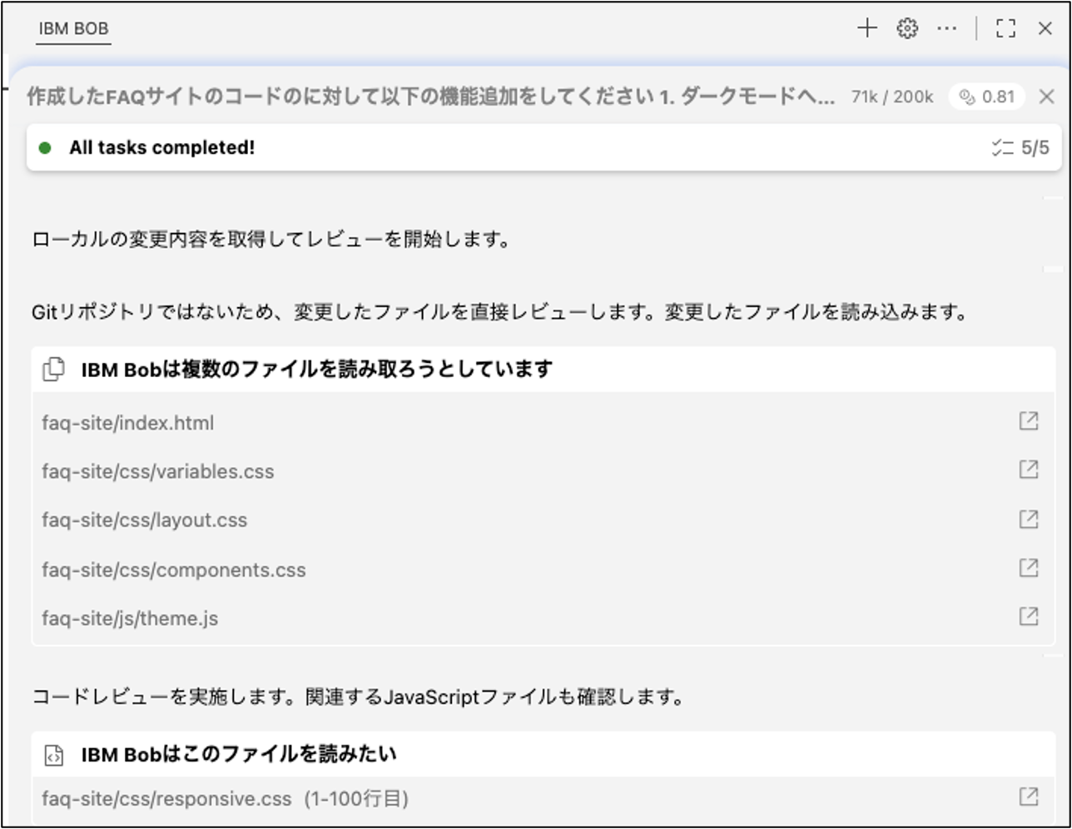
Task: Click the faq-site/css/layout.css file path
Action: tap(145, 520)
